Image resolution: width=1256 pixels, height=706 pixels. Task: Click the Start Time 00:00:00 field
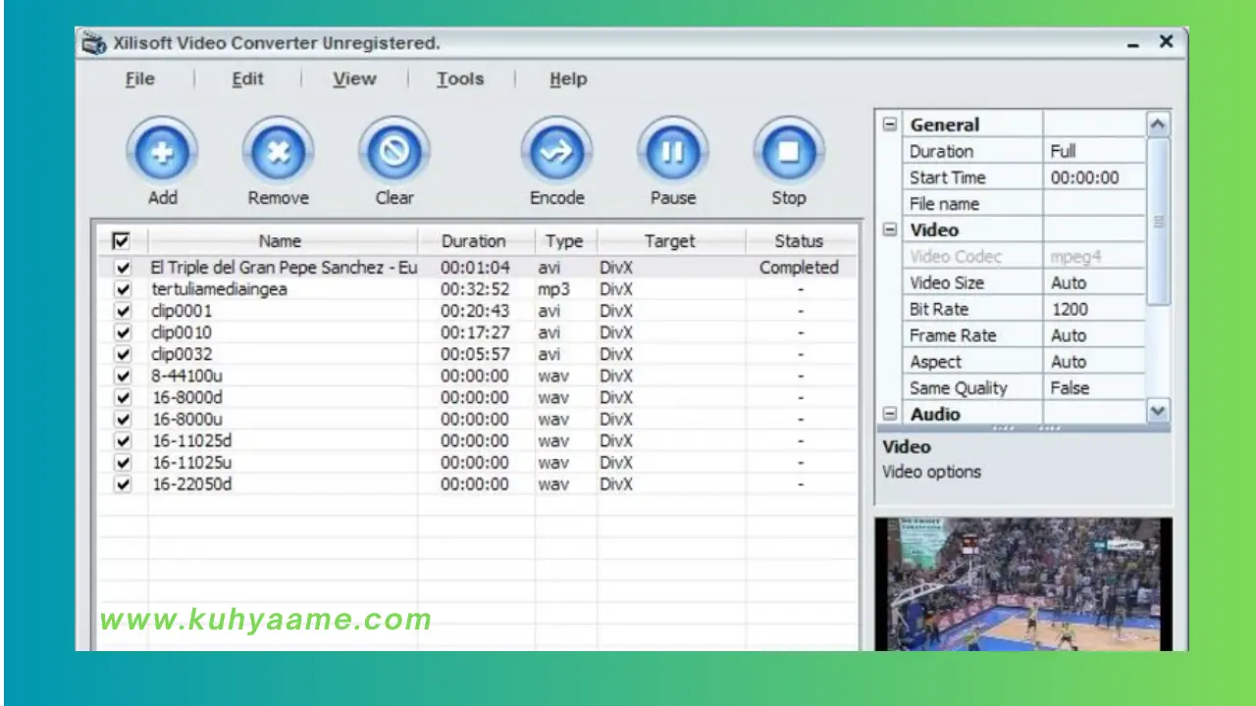(x=1094, y=177)
